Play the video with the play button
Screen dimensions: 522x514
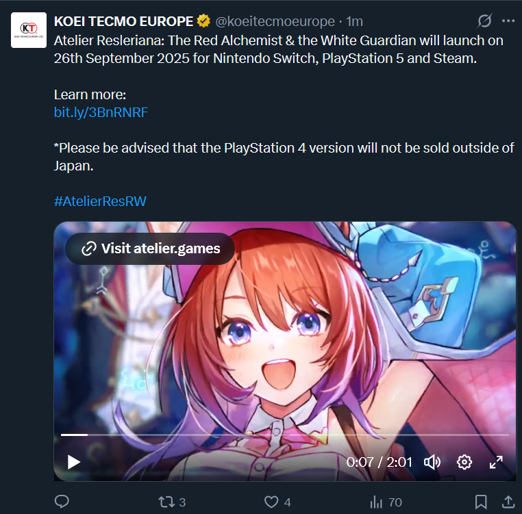click(x=73, y=462)
